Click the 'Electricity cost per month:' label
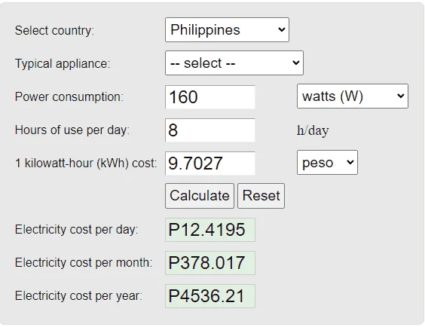Viewport: 425px width, 327px height. pyautogui.click(x=84, y=262)
